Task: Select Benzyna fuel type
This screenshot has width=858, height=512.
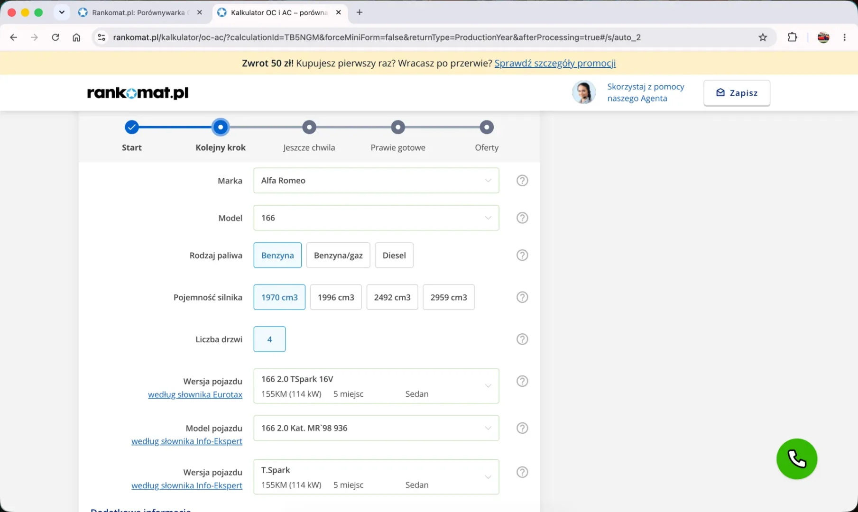Action: [x=277, y=256]
